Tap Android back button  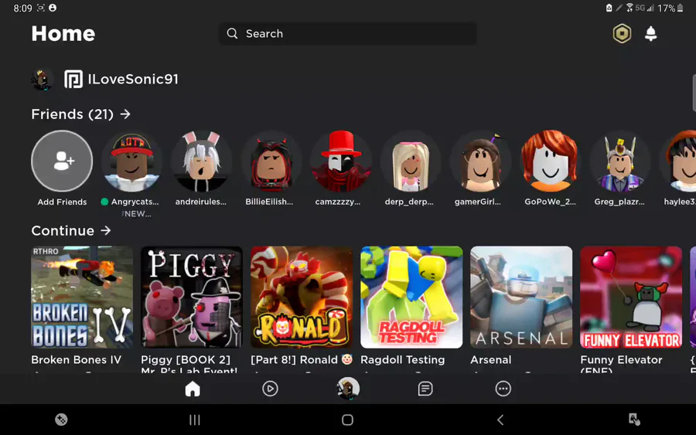coord(500,420)
